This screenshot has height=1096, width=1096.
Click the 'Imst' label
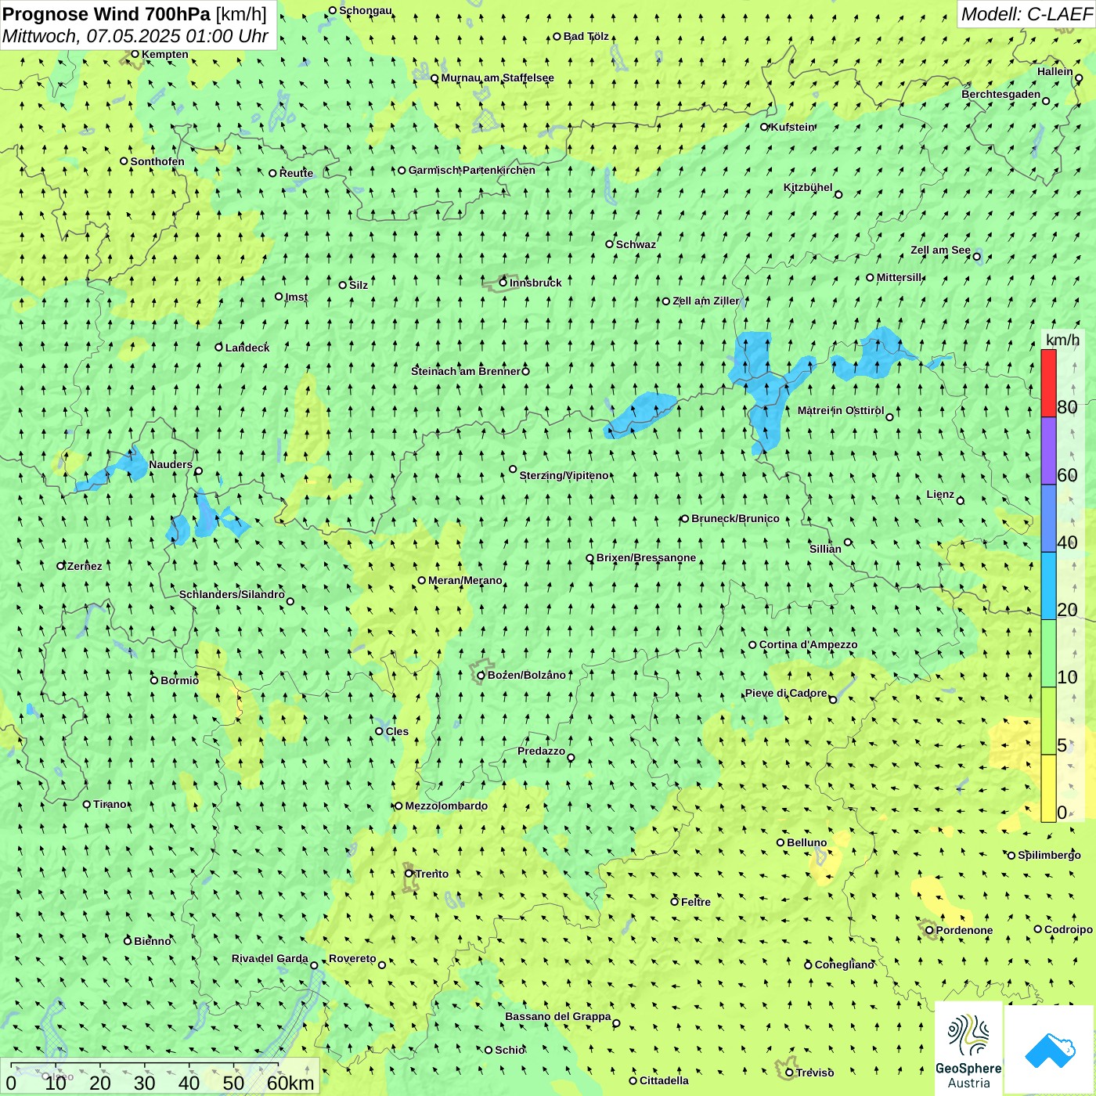point(297,297)
